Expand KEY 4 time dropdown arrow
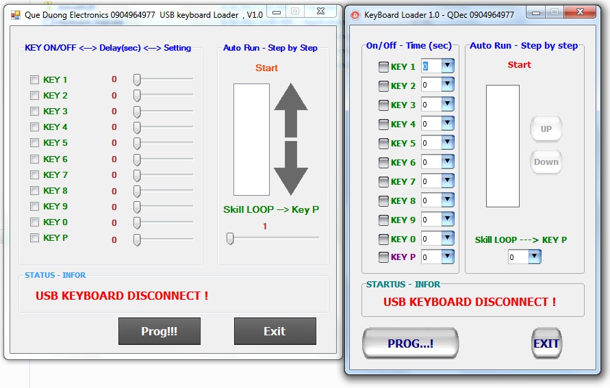Viewport: 610px width, 388px height. [x=448, y=123]
